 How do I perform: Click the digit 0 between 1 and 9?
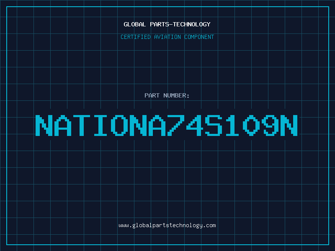(251, 125)
